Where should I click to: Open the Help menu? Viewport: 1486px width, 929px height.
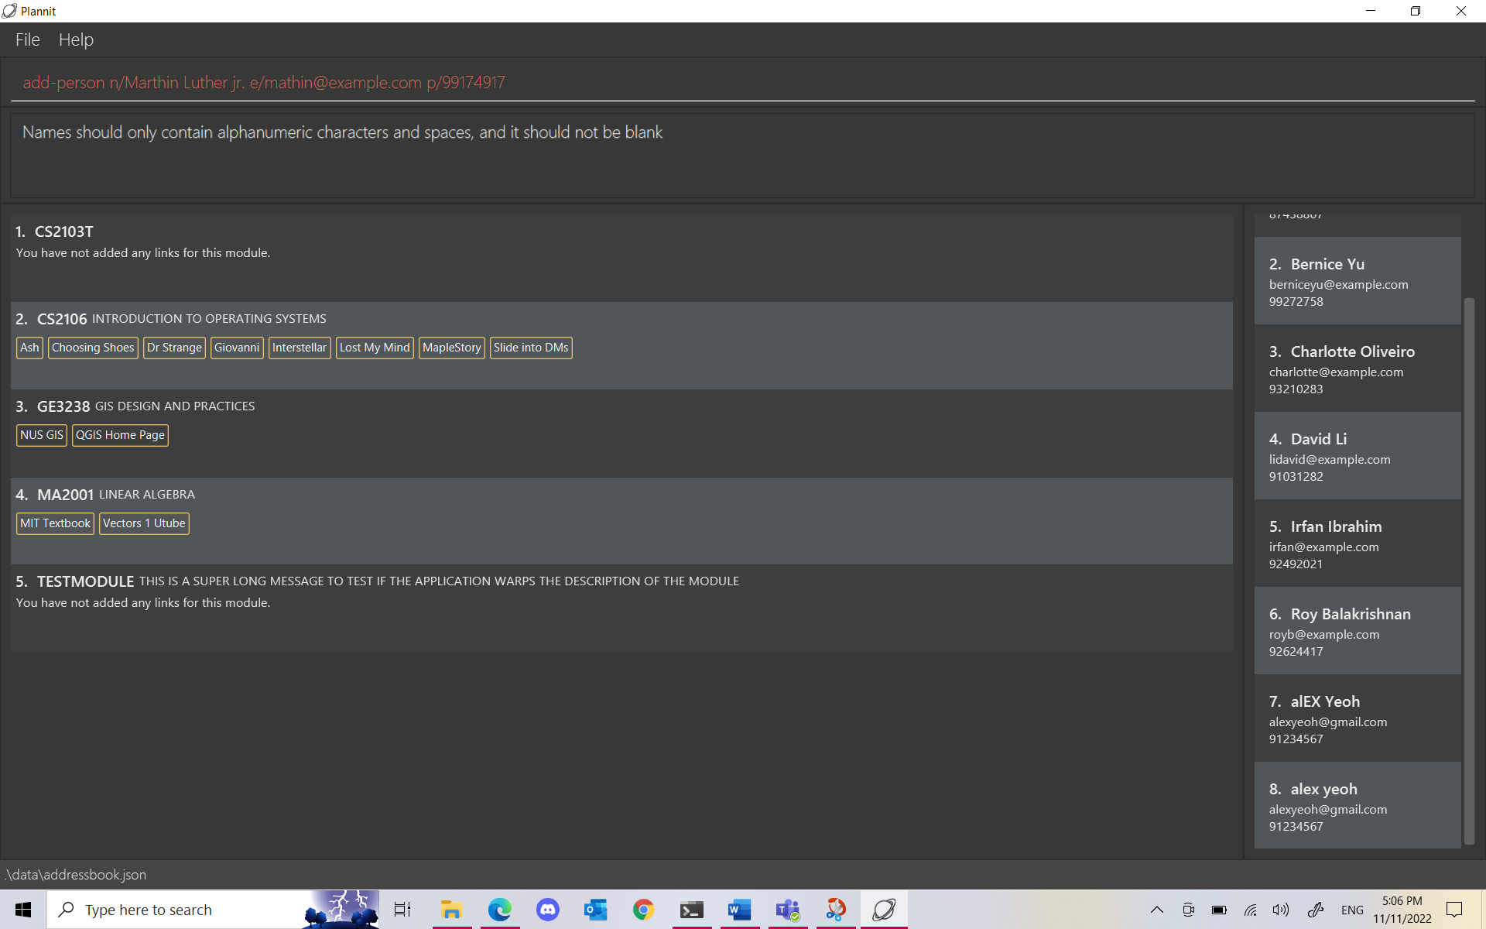click(76, 39)
